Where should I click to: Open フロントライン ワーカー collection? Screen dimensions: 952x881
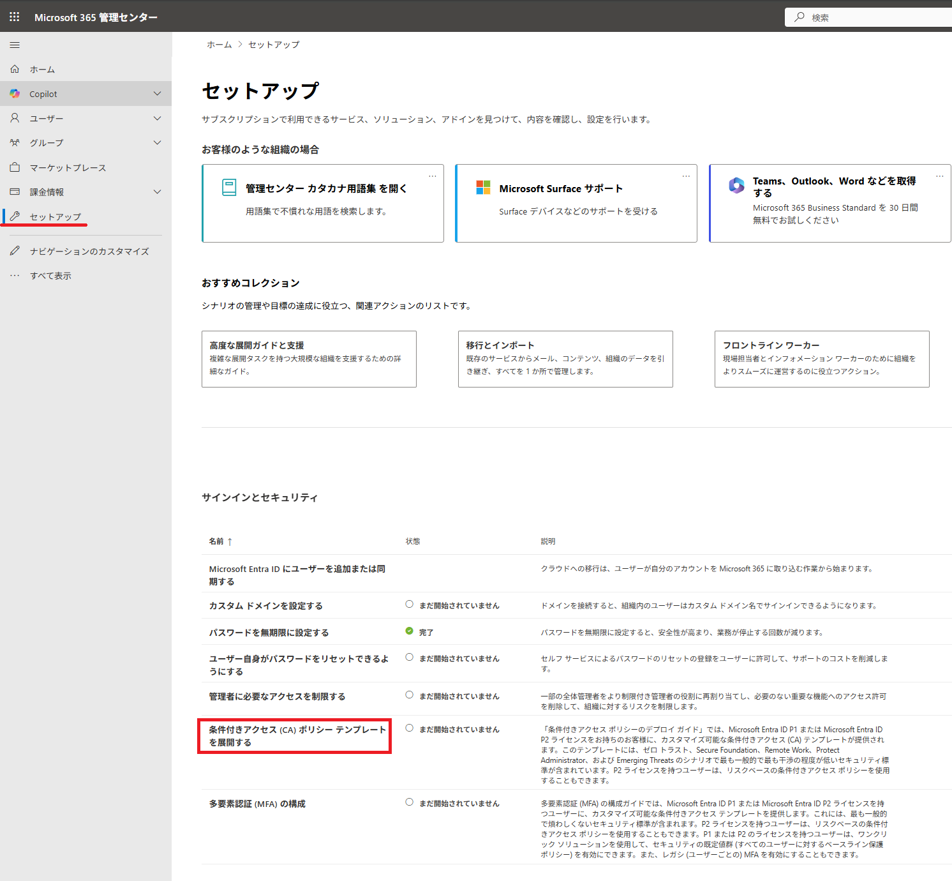(x=822, y=359)
